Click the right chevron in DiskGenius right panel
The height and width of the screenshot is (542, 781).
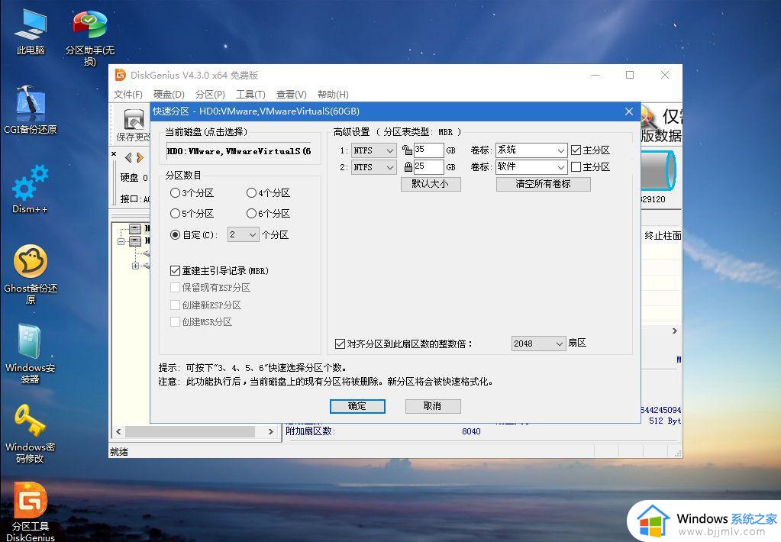click(675, 331)
